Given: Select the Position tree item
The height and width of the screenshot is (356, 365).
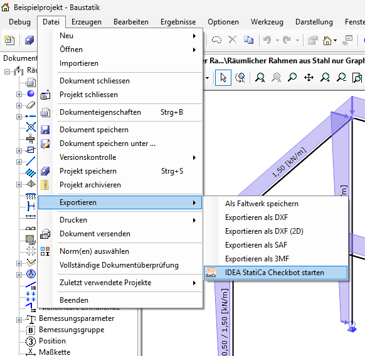Looking at the screenshot, I should 52,341.
